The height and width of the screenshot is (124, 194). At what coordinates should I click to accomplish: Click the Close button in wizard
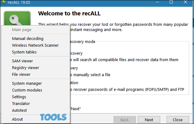pos(178,120)
